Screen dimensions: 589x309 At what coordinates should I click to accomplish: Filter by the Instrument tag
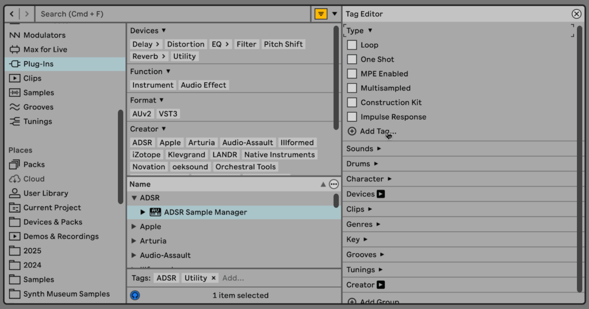(x=153, y=85)
